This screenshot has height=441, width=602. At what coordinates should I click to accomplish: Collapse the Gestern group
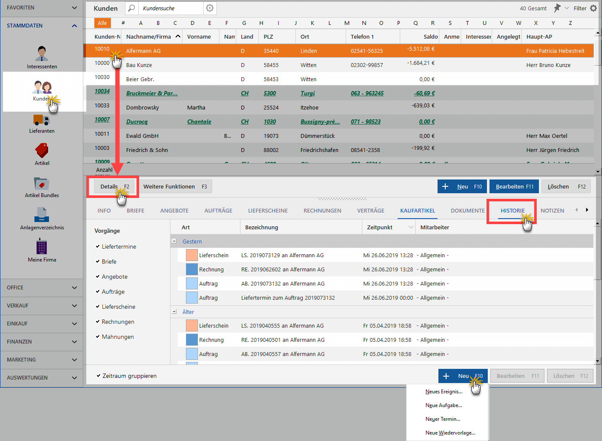174,241
